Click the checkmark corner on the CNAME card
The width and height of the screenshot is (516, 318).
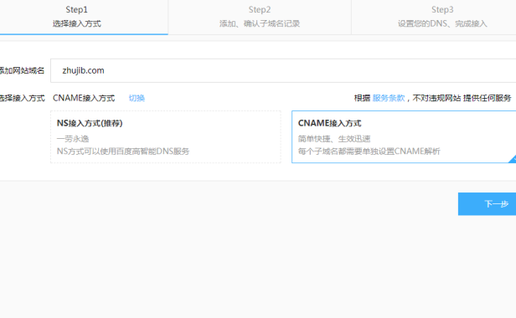coord(513,159)
